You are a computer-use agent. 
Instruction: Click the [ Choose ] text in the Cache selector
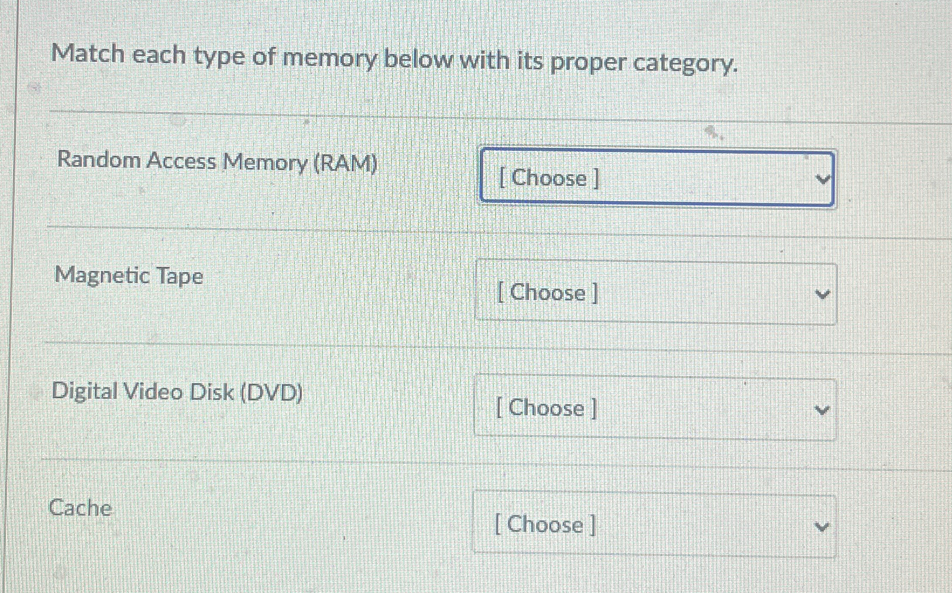point(545,524)
